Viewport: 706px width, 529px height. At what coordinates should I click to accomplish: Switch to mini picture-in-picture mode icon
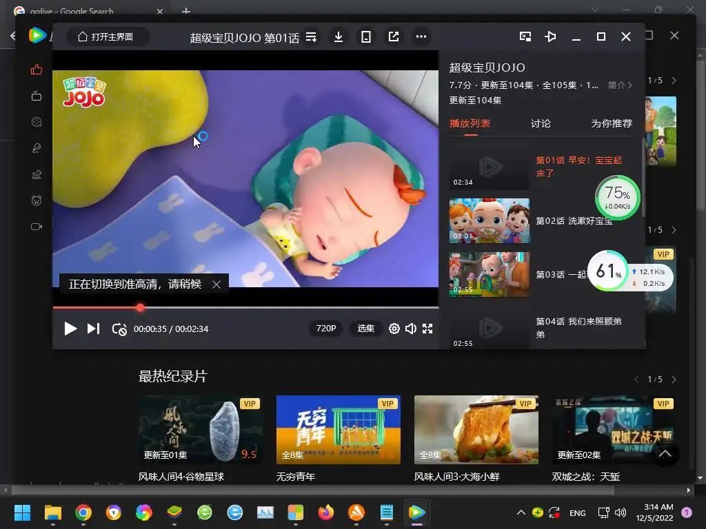click(525, 37)
